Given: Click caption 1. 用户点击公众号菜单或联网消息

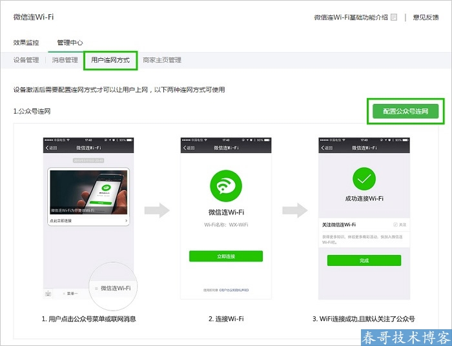Looking at the screenshot, I should 89,319.
